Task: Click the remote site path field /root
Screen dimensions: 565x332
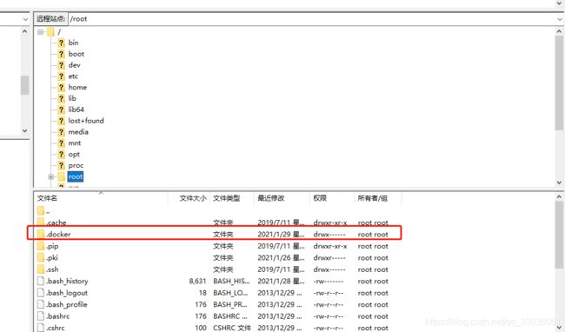Action: point(311,19)
